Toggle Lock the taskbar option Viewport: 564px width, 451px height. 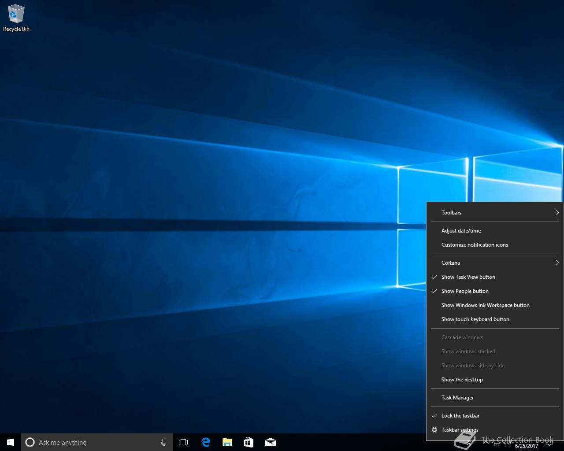[x=460, y=416]
